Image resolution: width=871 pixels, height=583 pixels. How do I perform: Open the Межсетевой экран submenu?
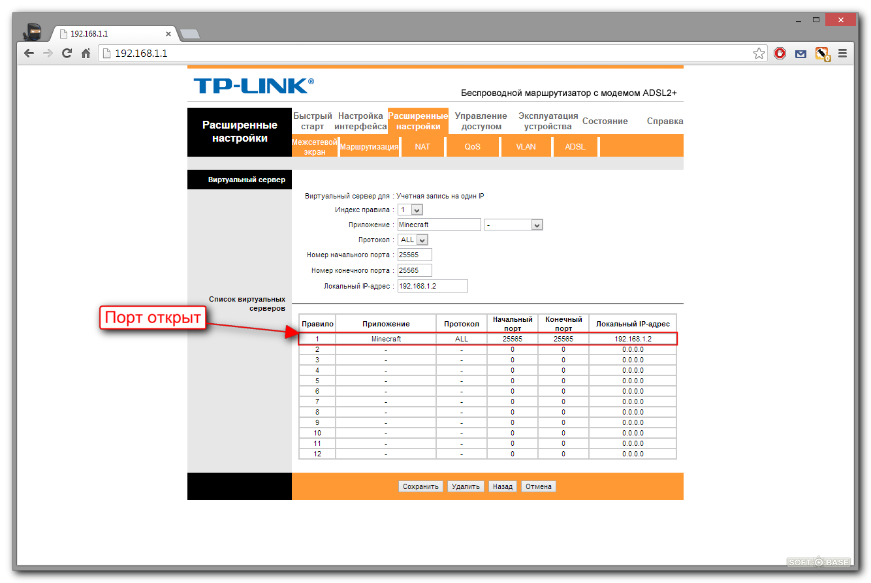click(315, 146)
